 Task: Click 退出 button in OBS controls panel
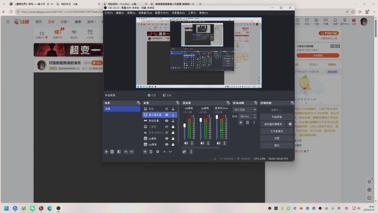tap(276, 145)
